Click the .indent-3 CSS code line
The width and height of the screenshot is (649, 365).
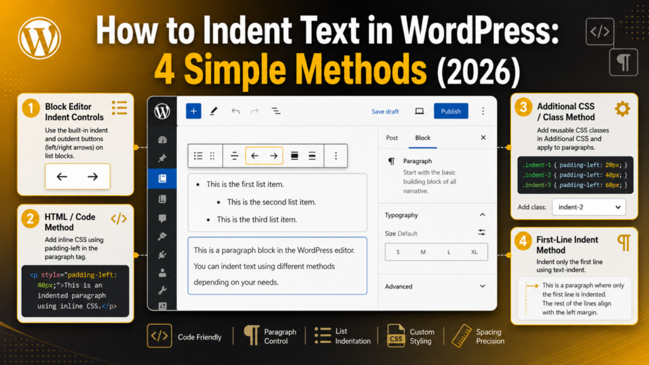coord(574,185)
